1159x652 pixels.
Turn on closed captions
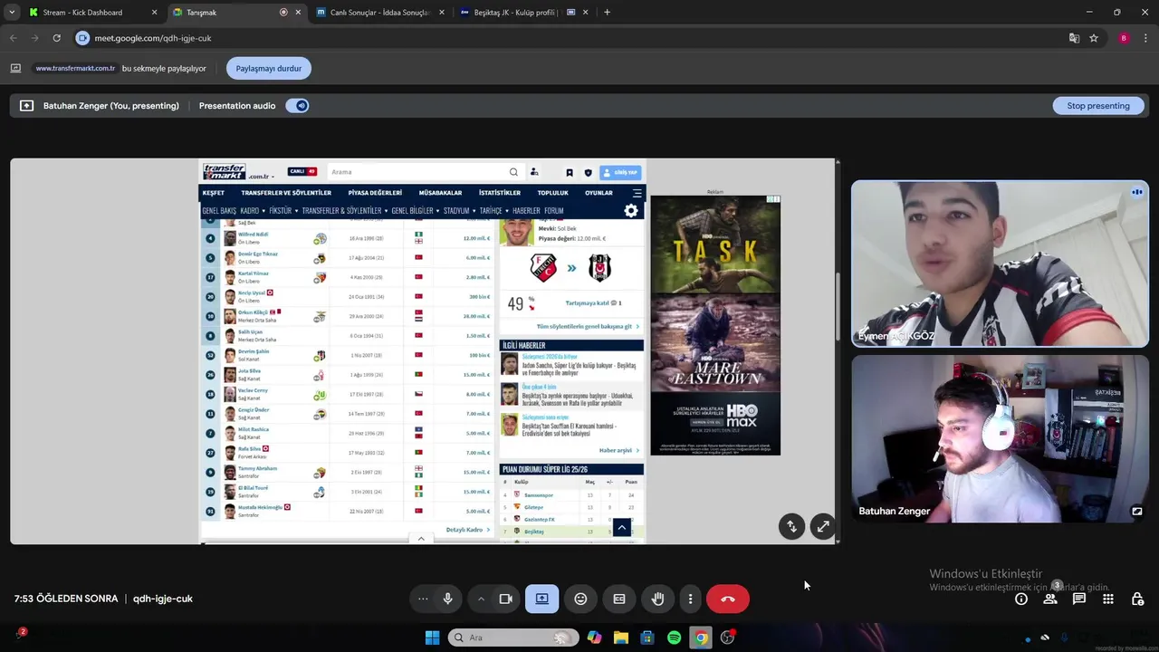tap(619, 599)
